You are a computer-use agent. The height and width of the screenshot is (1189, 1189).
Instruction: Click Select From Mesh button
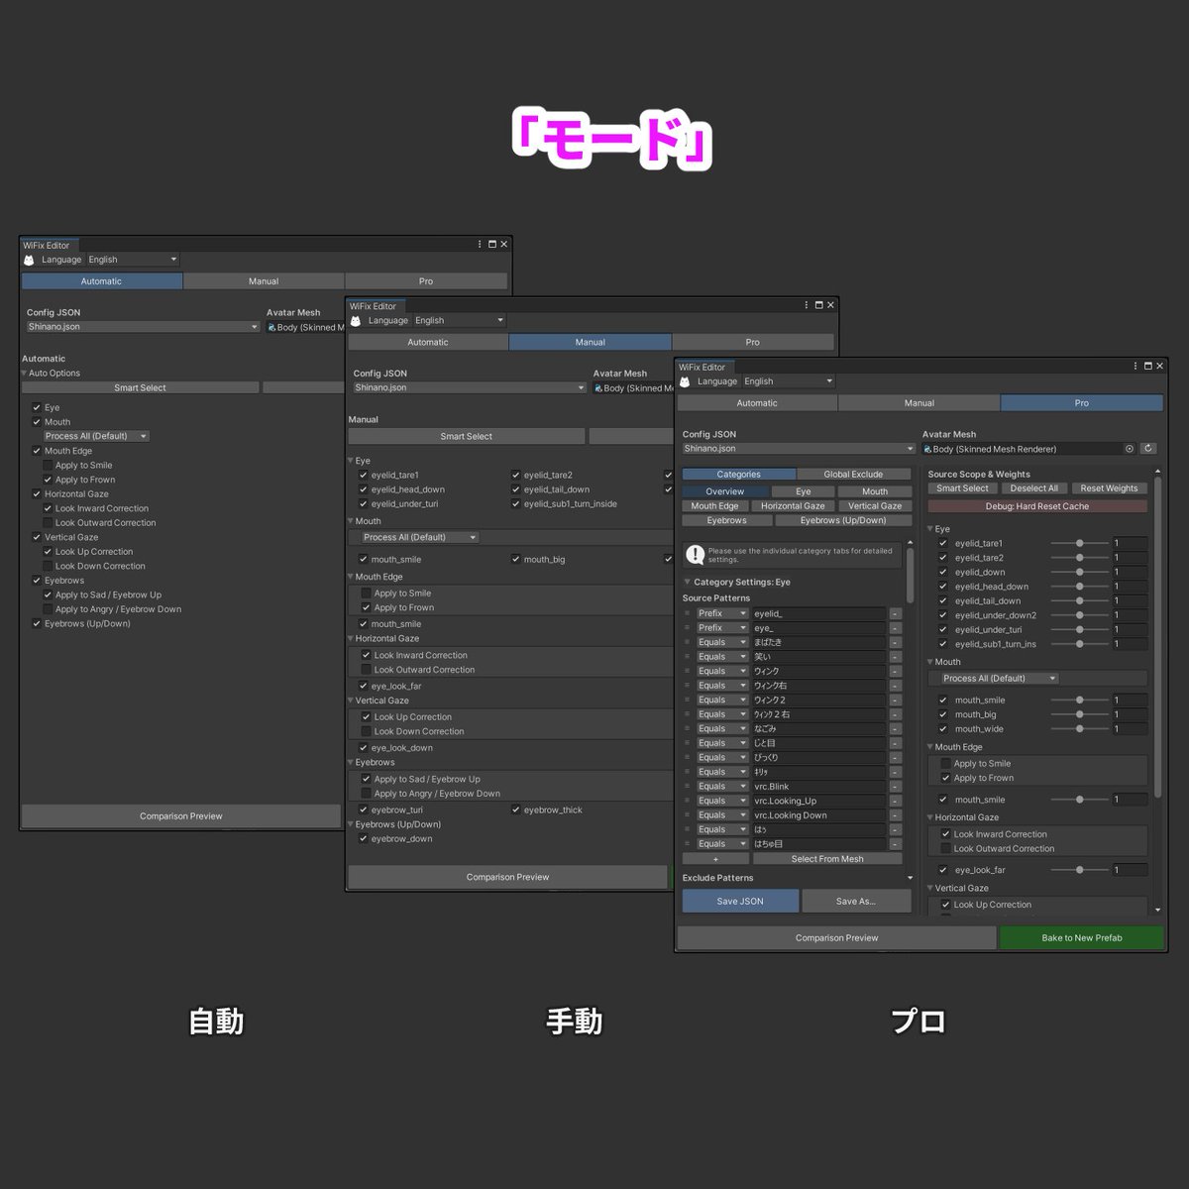coord(827,859)
